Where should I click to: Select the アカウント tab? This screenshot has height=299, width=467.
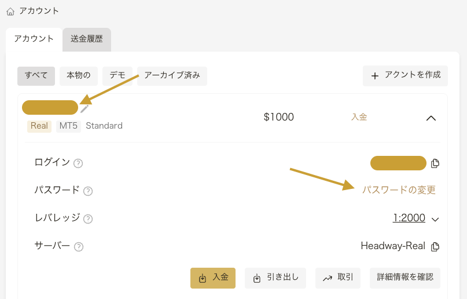pyautogui.click(x=34, y=39)
